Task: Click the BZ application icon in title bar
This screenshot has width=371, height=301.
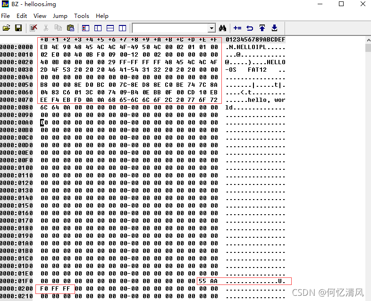Action: click(5, 4)
